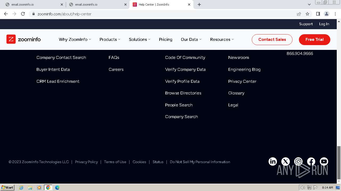Open the Pricing page
Screen dimensions: 341x191
pos(166,39)
